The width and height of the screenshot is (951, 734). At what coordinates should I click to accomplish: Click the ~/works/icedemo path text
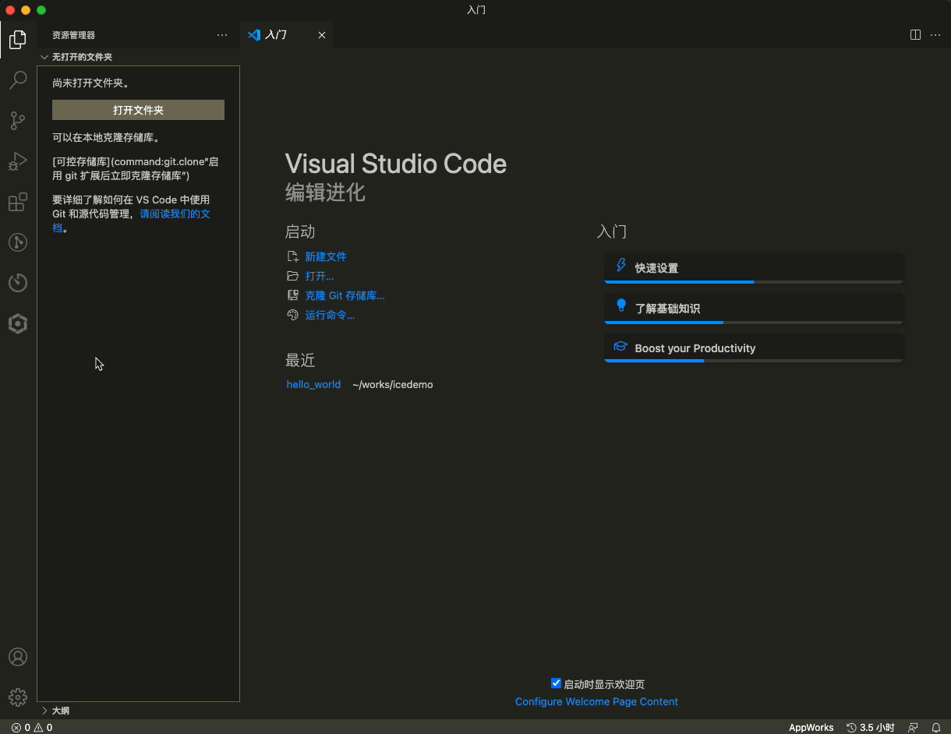[x=392, y=384]
